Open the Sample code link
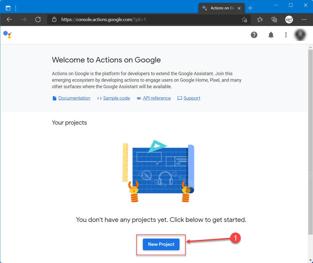Image resolution: width=313 pixels, height=263 pixels. [x=116, y=98]
